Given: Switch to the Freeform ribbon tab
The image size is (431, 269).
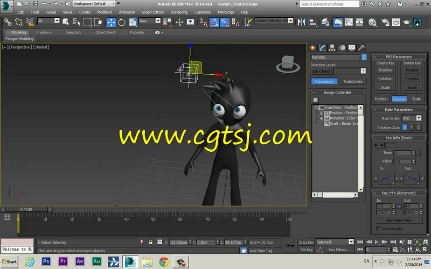Looking at the screenshot, I should pos(44,32).
